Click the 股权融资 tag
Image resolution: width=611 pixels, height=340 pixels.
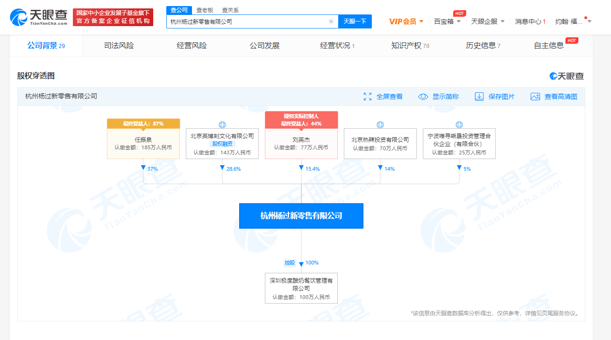click(x=222, y=144)
